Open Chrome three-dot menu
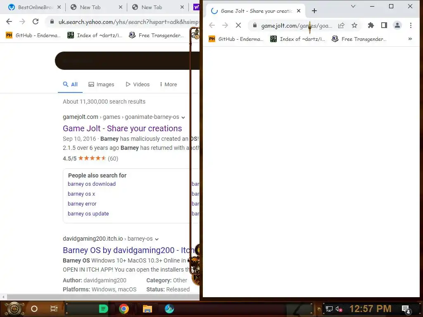 (x=411, y=25)
